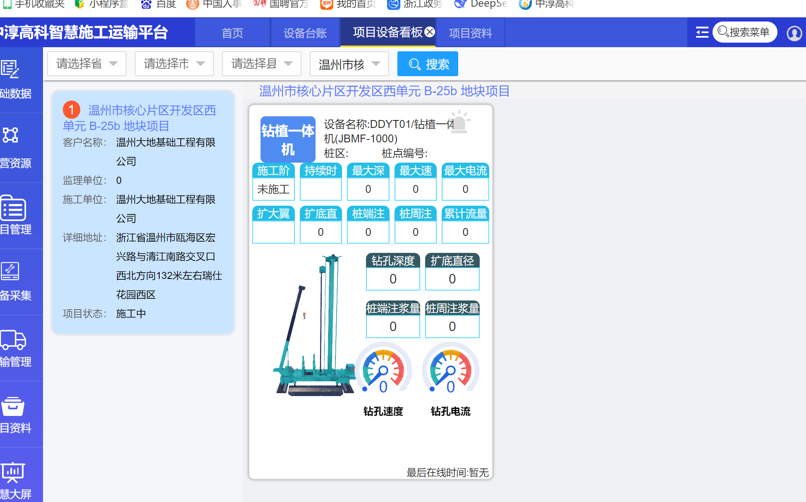Open the smart big screen presentation icon
The height and width of the screenshot is (502, 806).
[x=13, y=472]
